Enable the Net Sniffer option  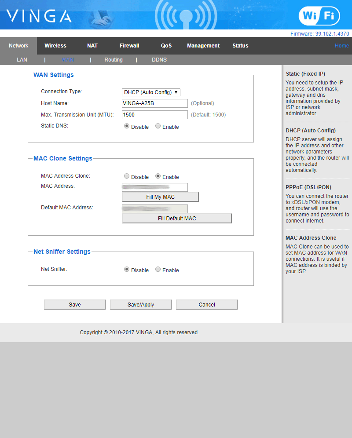coord(158,270)
